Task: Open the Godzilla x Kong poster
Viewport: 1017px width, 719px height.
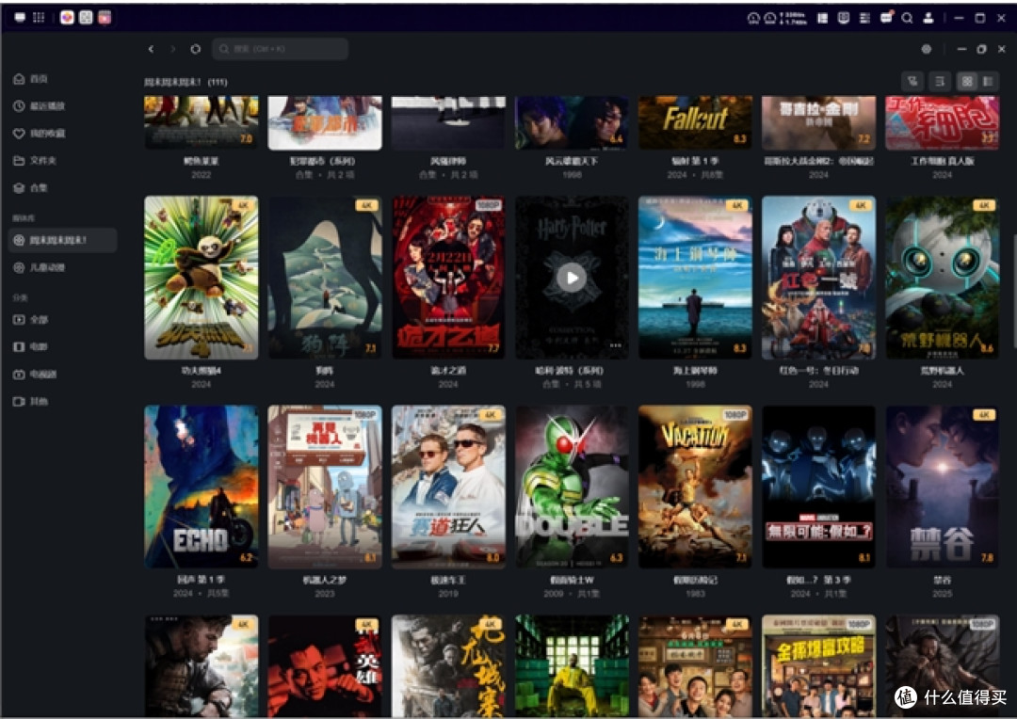Action: tap(818, 122)
